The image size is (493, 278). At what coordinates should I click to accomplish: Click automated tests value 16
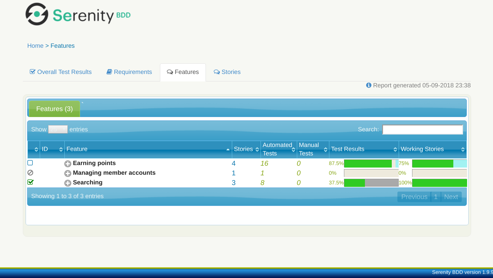tap(264, 163)
